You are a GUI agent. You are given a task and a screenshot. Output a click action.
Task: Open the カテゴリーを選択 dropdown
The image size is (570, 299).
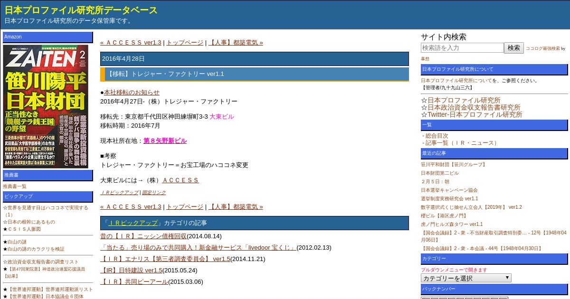[466, 278]
